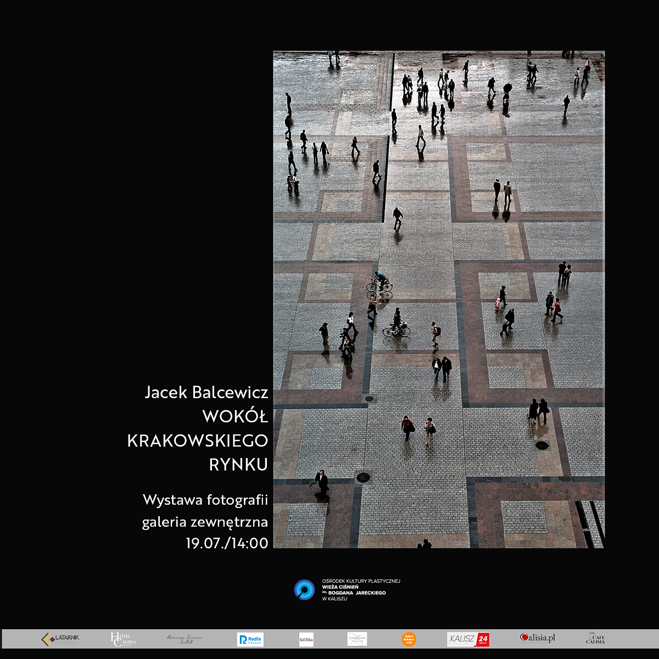Image resolution: width=659 pixels, height=659 pixels.
Task: Click the Cafe Calisia logo
Action: [595, 638]
